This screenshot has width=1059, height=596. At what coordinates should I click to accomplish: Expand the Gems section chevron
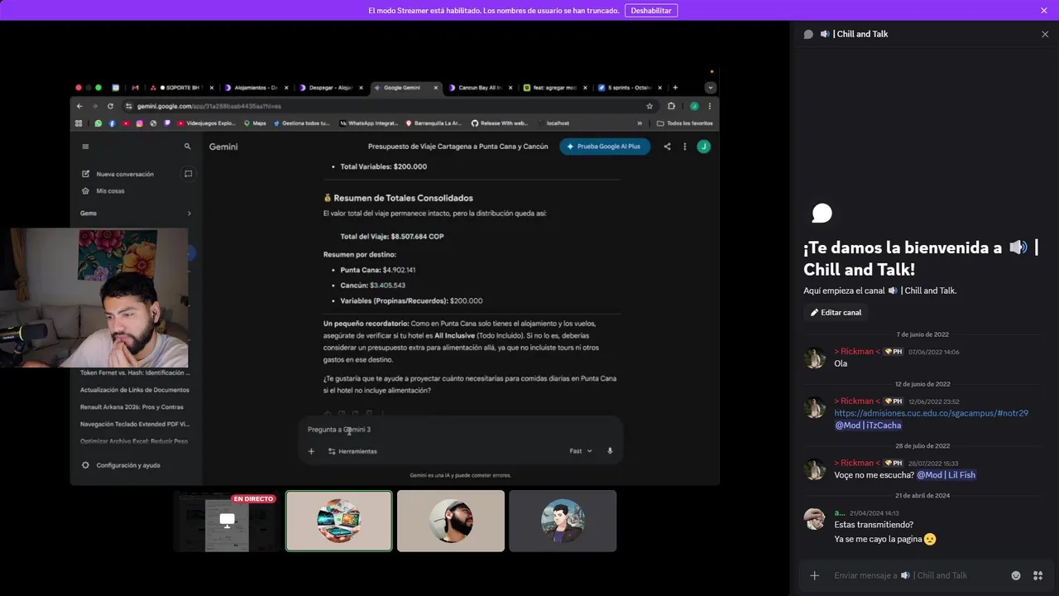[x=189, y=214]
